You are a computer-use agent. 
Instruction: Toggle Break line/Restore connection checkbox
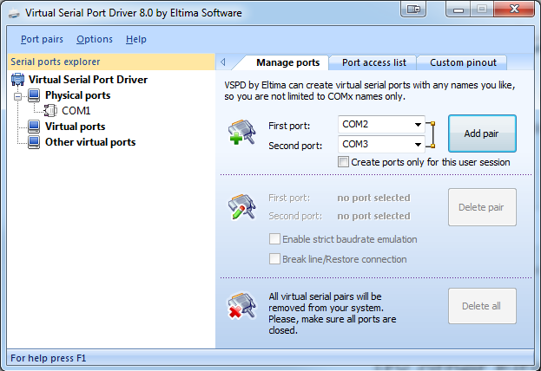click(x=274, y=259)
